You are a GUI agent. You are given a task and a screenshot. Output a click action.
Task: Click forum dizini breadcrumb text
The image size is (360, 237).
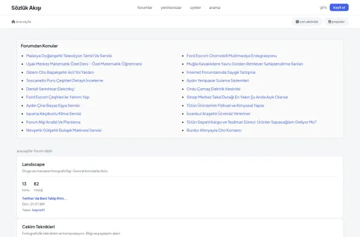click(x=43, y=151)
